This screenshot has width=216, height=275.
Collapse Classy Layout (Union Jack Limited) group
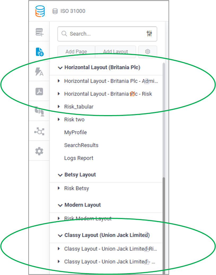tap(60, 235)
